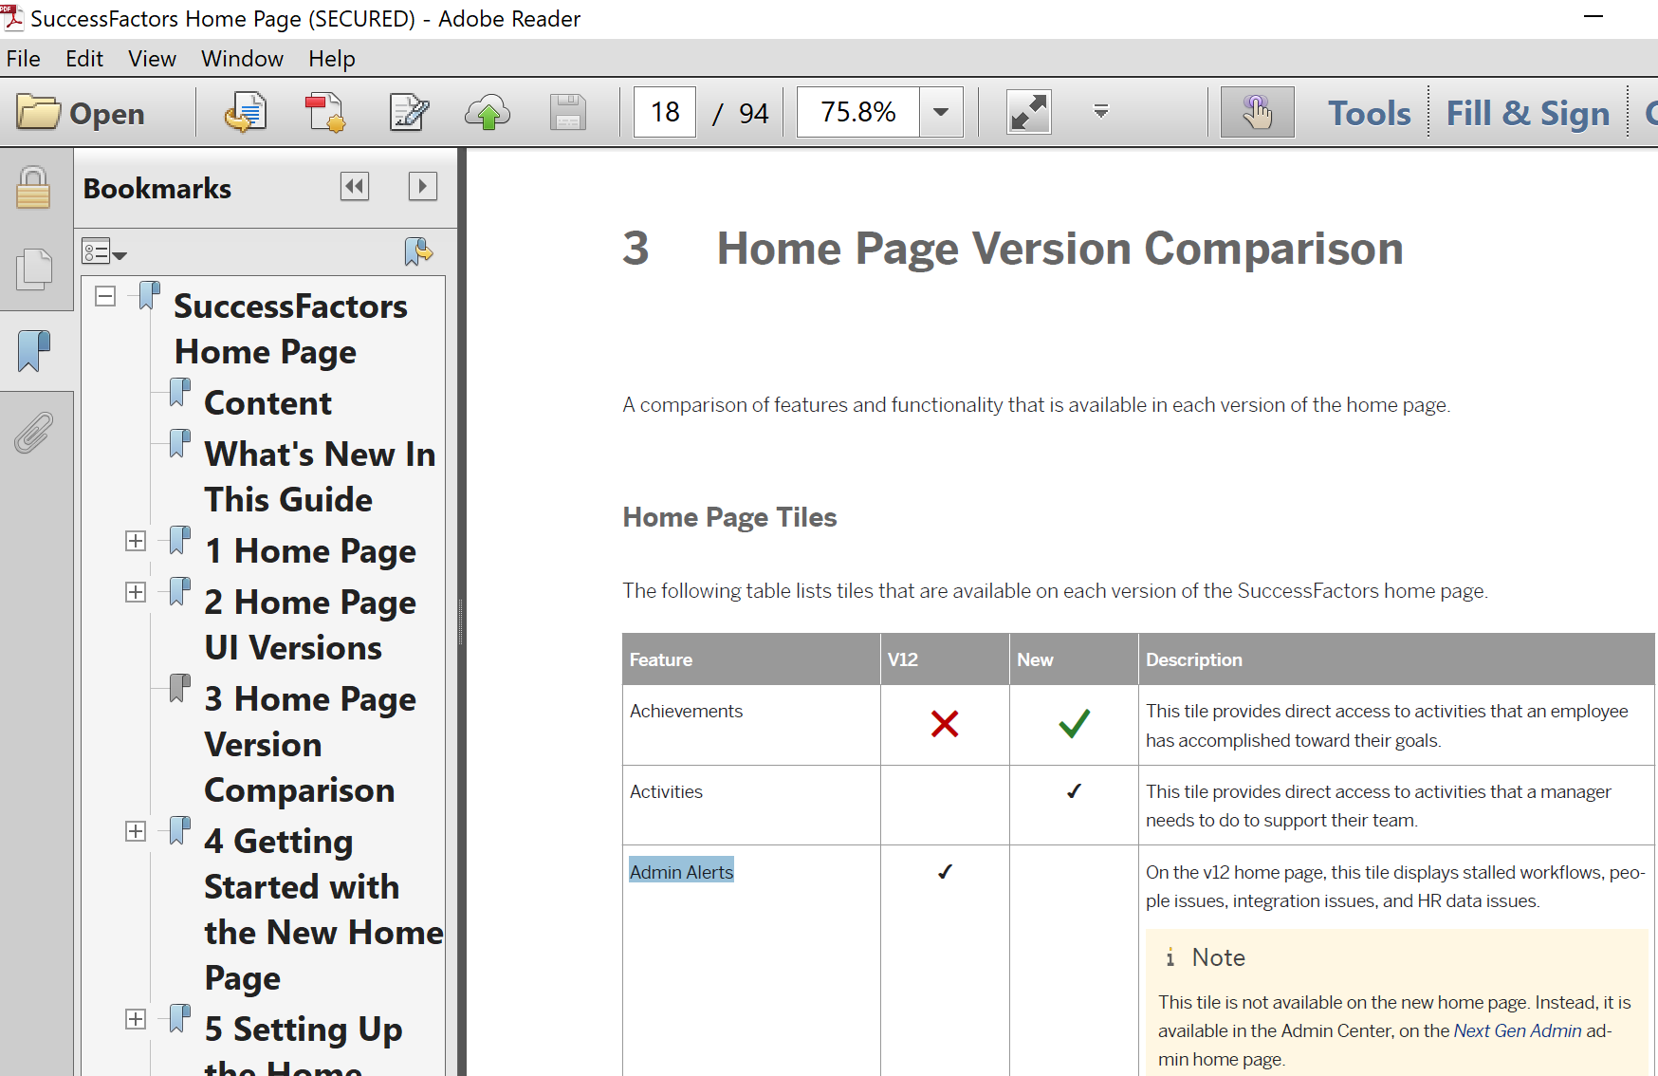Show the Page Thumbnails panel icon
The height and width of the screenshot is (1076, 1658).
point(34,269)
